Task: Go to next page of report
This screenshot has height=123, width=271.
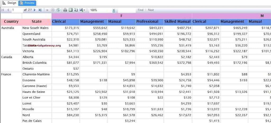Action: (x=35, y=10)
